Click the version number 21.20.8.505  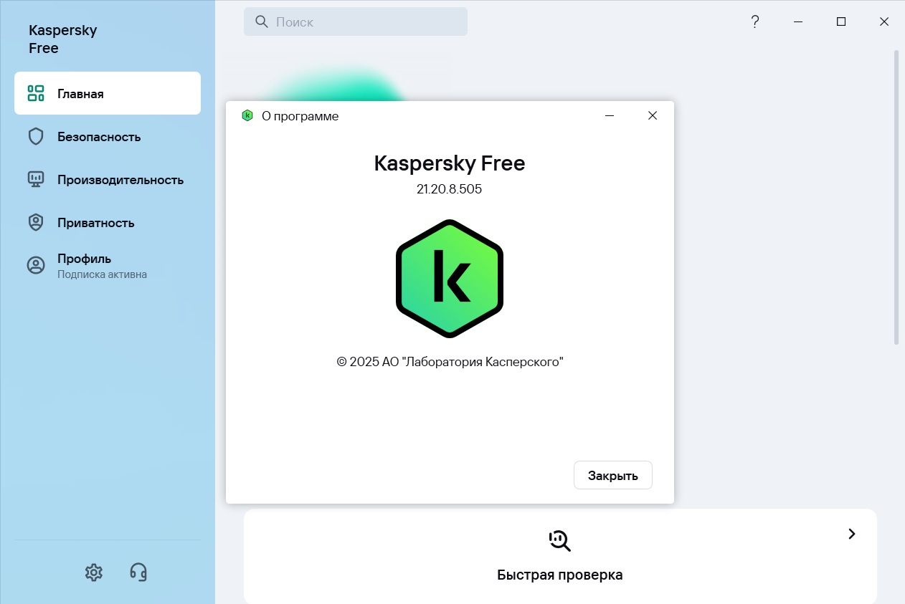click(450, 189)
